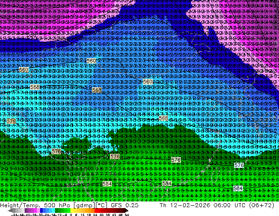Click the '06:00 UTC' time text
Viewport: 279px width, 216px height.
pyautogui.click(x=230, y=205)
